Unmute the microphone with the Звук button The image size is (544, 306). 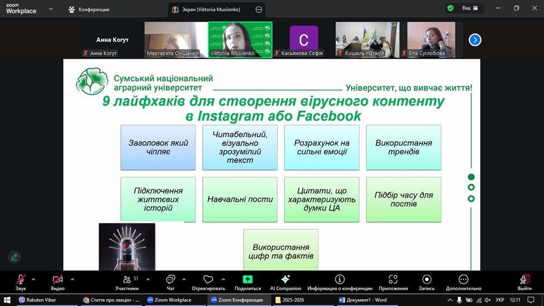[x=21, y=280]
